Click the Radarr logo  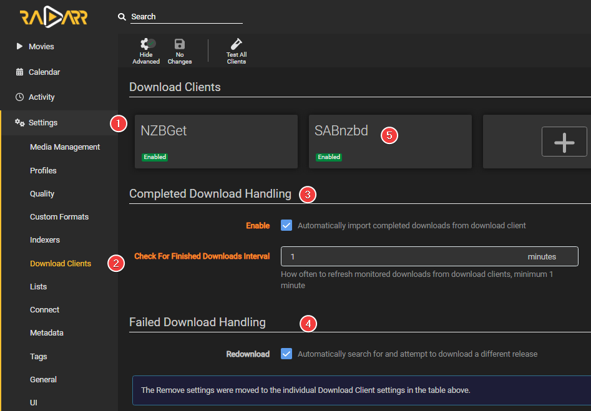[53, 17]
